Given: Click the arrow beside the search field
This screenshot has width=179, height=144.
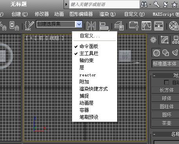Looking at the screenshot, I should point(66,4).
